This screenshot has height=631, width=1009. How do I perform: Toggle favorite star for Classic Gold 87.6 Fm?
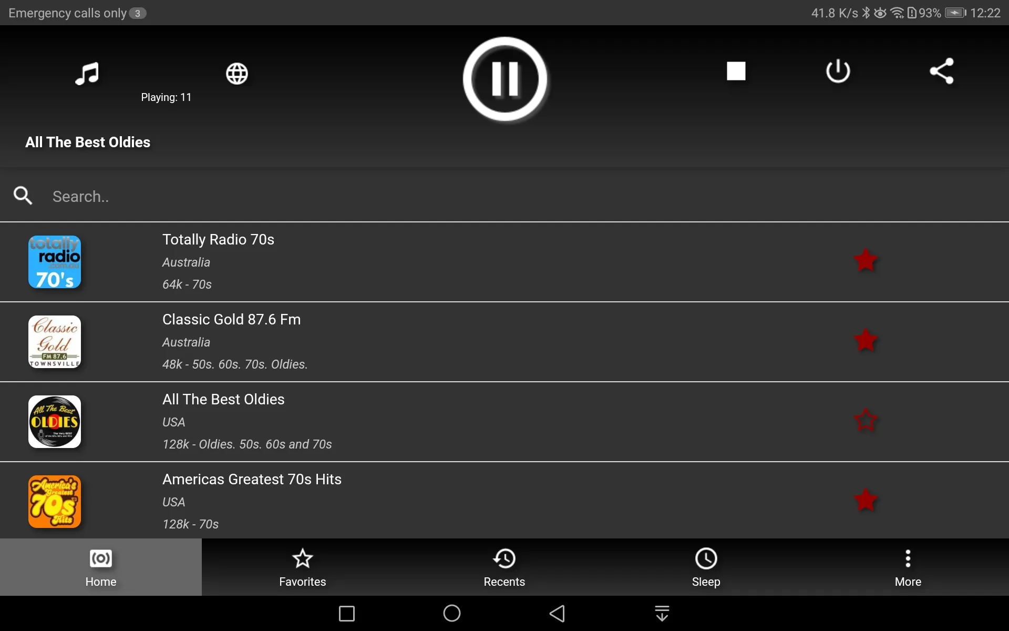[865, 340]
